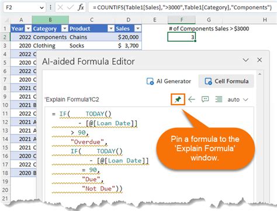The height and width of the screenshot is (211, 277).
Task: Click the back arrow icon in editor
Action: click(x=192, y=99)
